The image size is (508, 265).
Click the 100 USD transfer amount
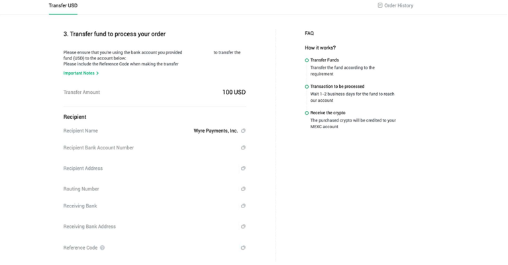234,93
